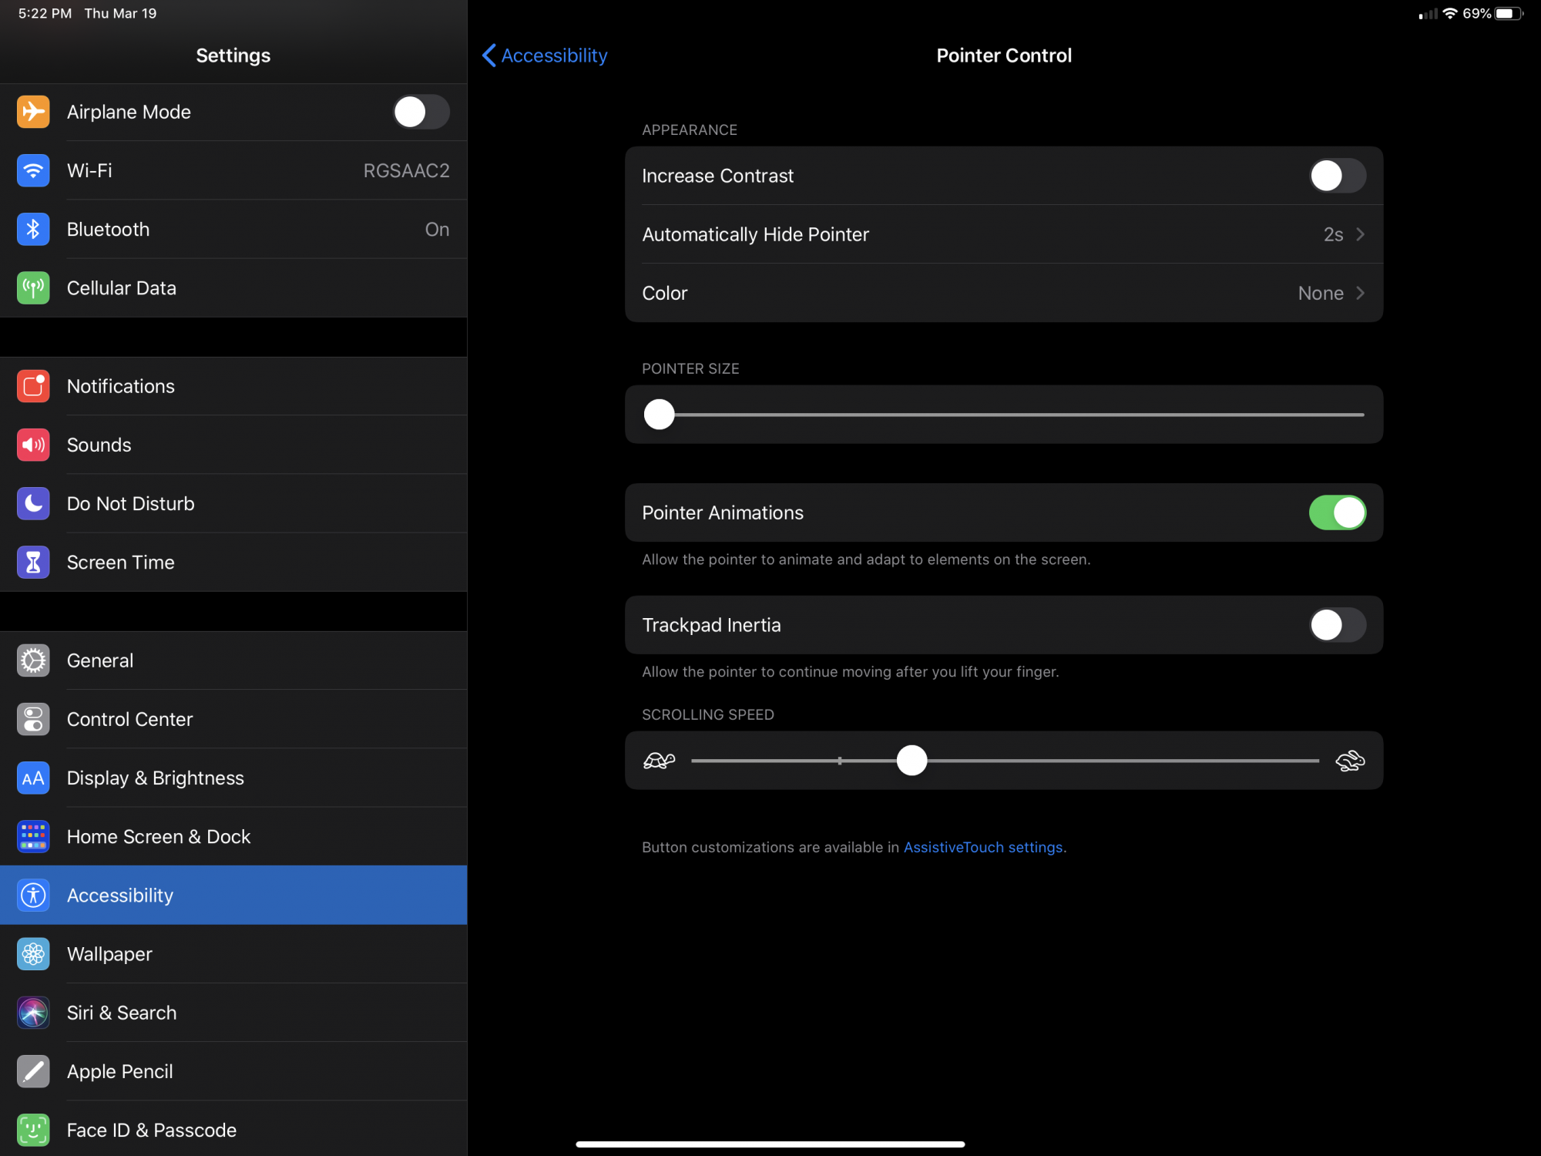Image resolution: width=1541 pixels, height=1156 pixels.
Task: Open the Automatically Hide Pointer row
Action: pos(1004,234)
